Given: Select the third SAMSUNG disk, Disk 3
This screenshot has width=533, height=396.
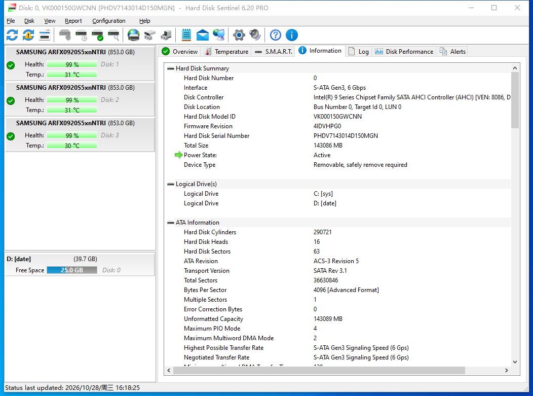Looking at the screenshot, I should click(80, 134).
